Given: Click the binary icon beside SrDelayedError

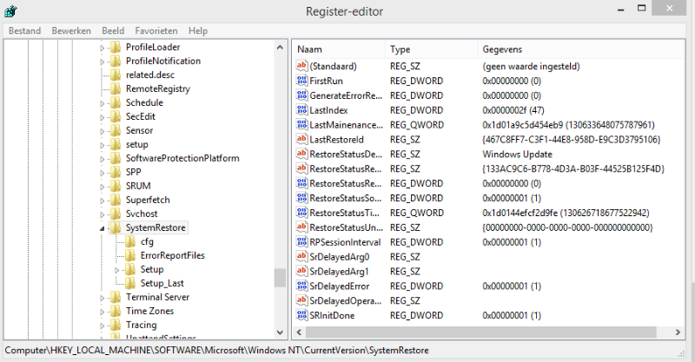Looking at the screenshot, I should [301, 286].
